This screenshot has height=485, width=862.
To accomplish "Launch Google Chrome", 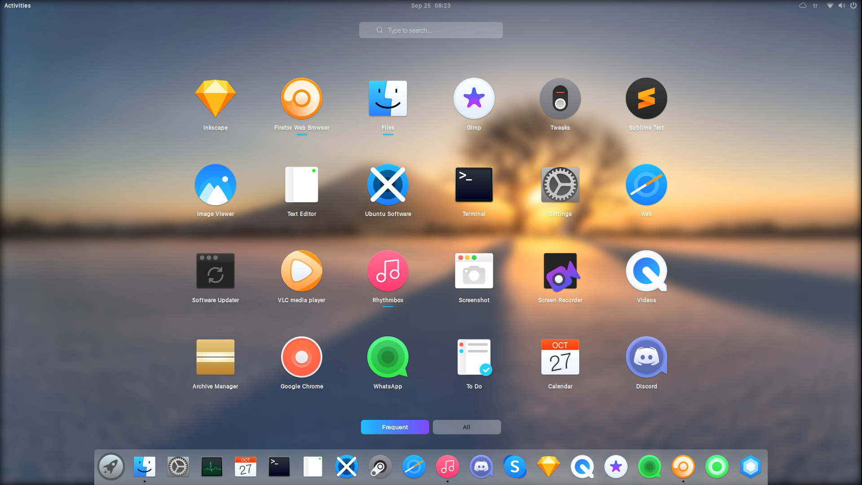I will point(302,357).
